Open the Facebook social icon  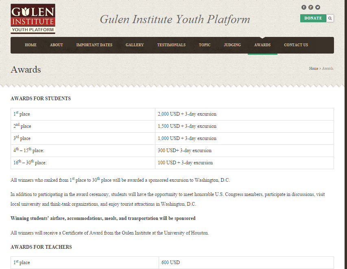(x=303, y=7)
